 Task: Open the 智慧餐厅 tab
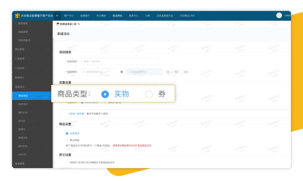(x=85, y=16)
